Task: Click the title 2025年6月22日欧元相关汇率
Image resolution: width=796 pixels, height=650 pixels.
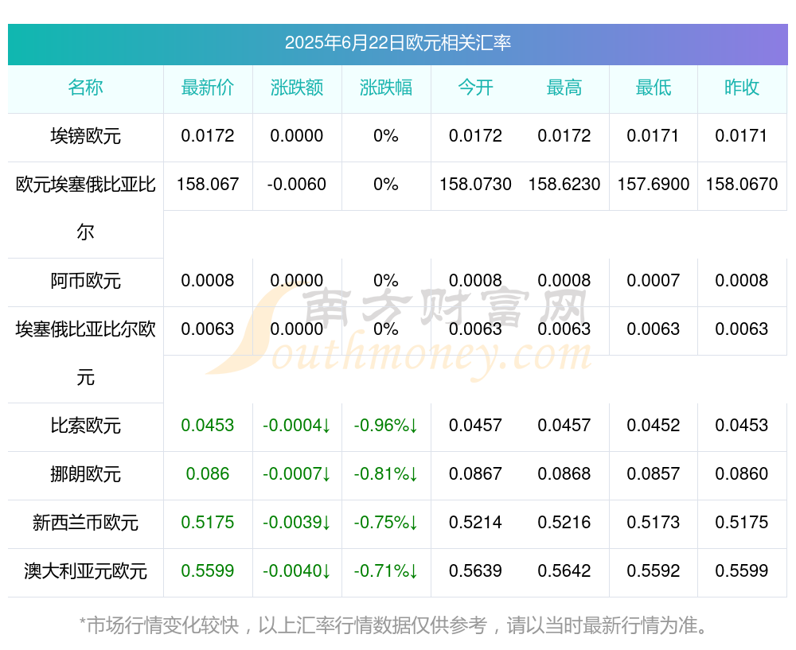Action: [397, 43]
